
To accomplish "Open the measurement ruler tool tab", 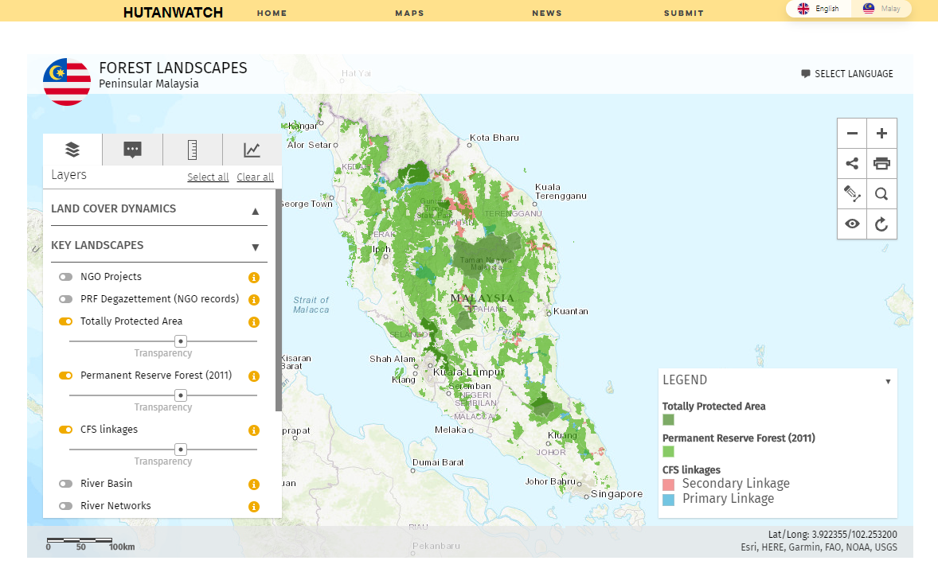I will click(192, 150).
